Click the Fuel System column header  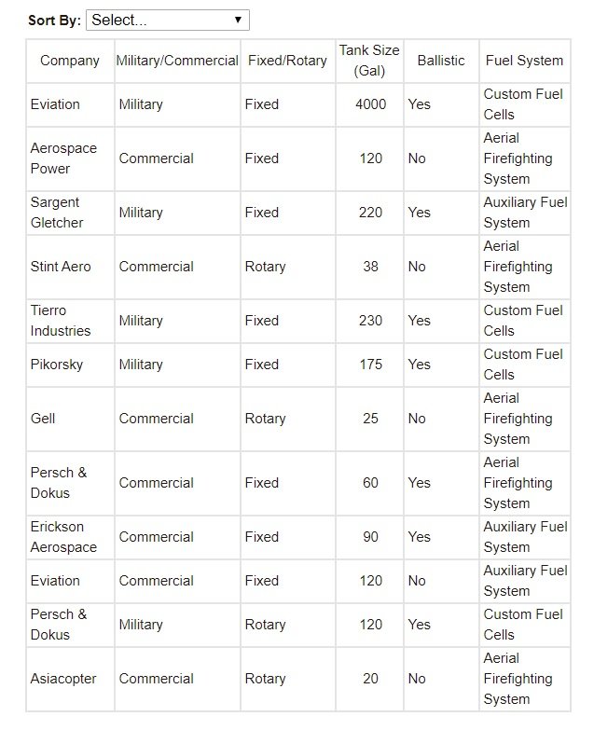pyautogui.click(x=524, y=61)
